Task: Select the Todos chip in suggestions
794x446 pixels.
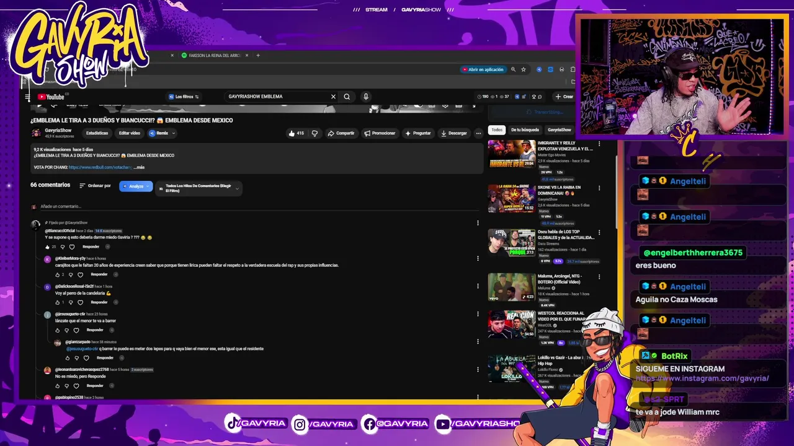Action: click(497, 130)
